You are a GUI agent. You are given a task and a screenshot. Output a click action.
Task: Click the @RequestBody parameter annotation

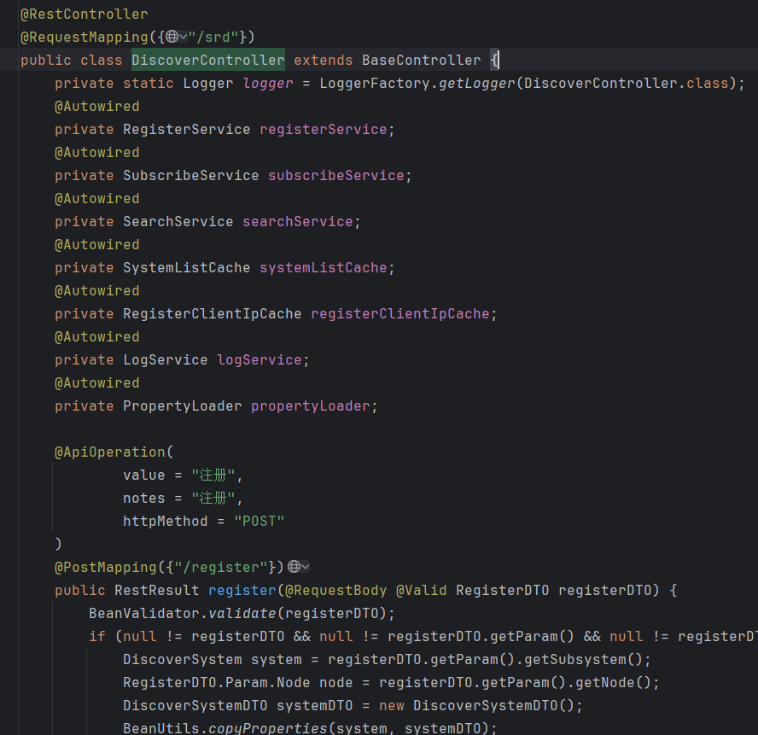pos(336,591)
